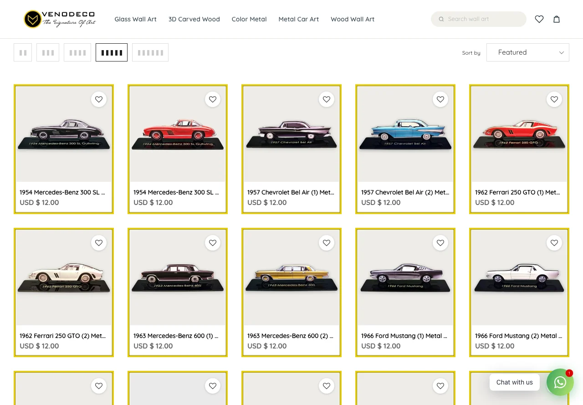Click the price under 1963 Mercedes-Benz 600 (1)
The width and height of the screenshot is (583, 405).
(x=153, y=346)
